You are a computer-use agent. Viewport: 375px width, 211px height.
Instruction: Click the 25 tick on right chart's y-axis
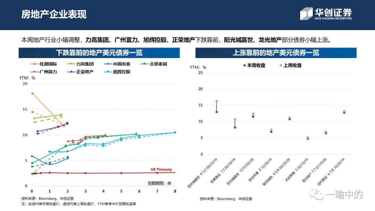[x=200, y=73]
